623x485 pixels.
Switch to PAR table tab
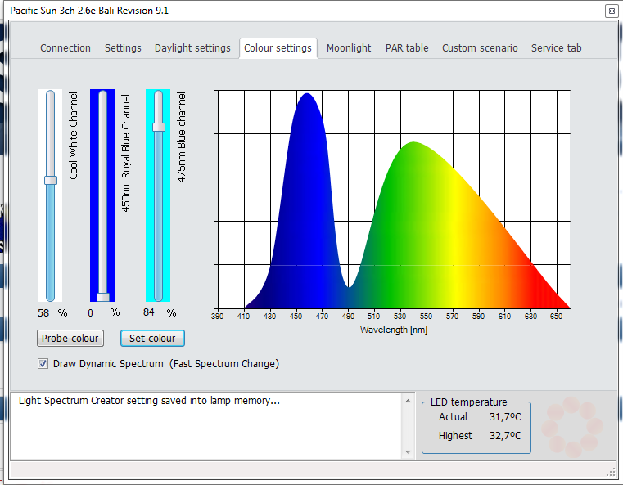point(407,48)
